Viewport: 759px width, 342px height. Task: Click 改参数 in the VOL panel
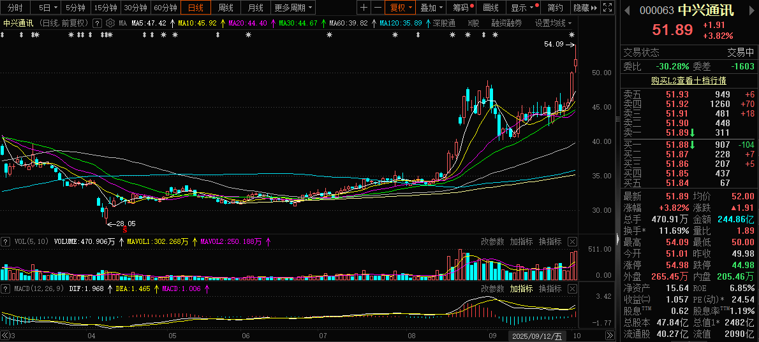(x=492, y=241)
